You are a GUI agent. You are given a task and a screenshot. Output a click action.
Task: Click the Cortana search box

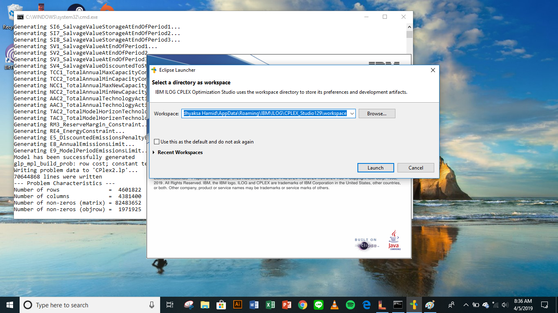pos(90,305)
